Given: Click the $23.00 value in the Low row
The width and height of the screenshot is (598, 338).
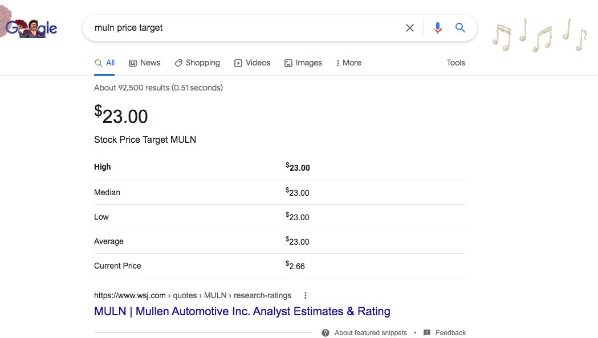Looking at the screenshot, I should [x=298, y=217].
